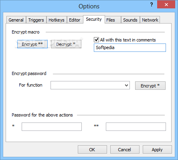
Task: Switch to the General tab
Action: pyautogui.click(x=16, y=20)
